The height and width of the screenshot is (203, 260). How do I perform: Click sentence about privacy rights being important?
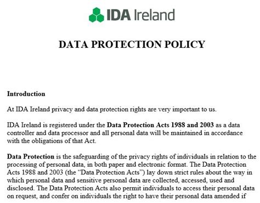pyautogui.click(x=112, y=109)
